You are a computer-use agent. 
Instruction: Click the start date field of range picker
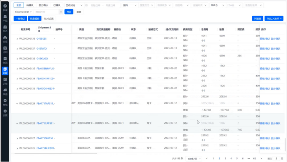pyautogui.click(x=95, y=5)
